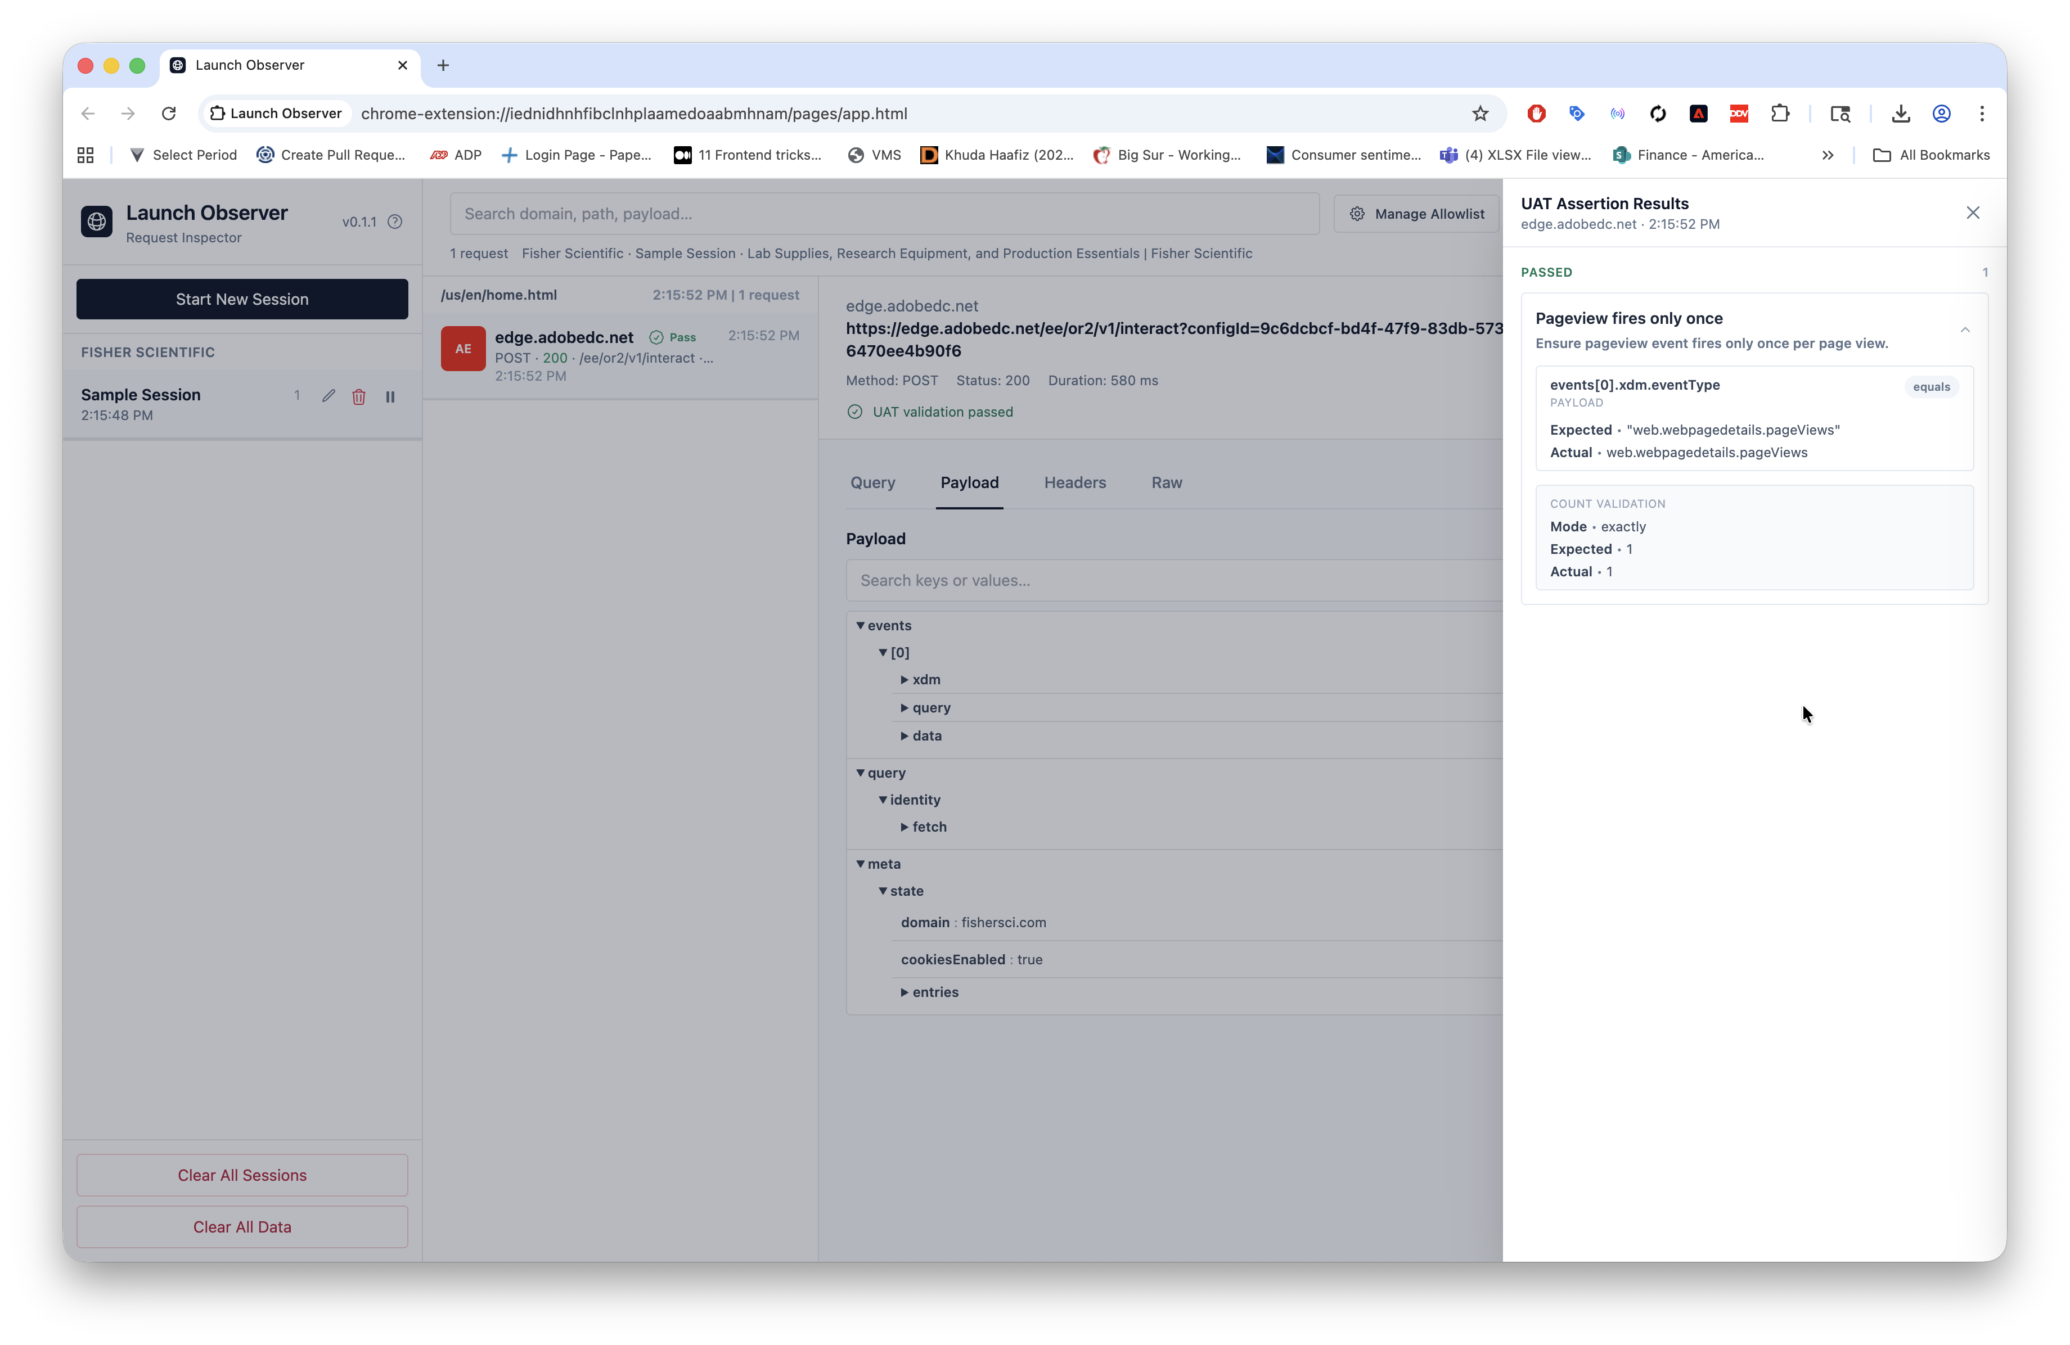Start a new session

click(242, 299)
